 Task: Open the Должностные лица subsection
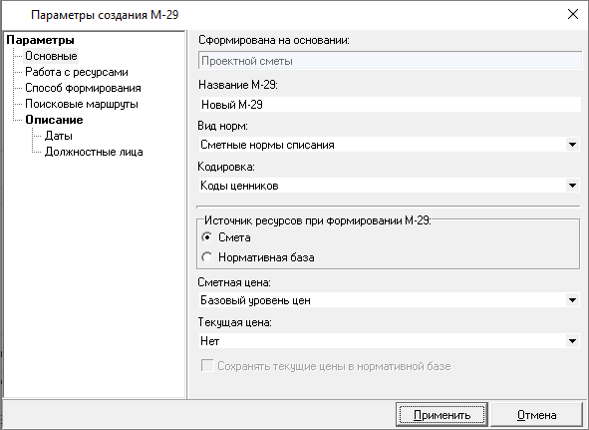[94, 152]
